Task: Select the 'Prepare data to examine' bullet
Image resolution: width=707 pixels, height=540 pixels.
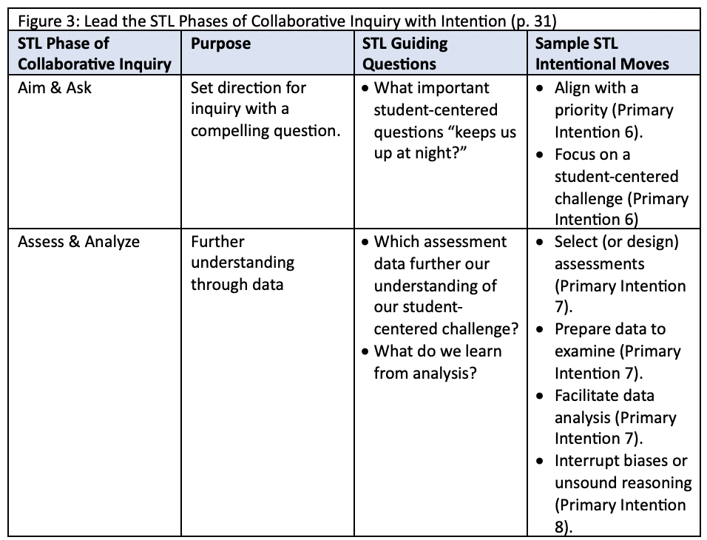Action: coord(609,351)
